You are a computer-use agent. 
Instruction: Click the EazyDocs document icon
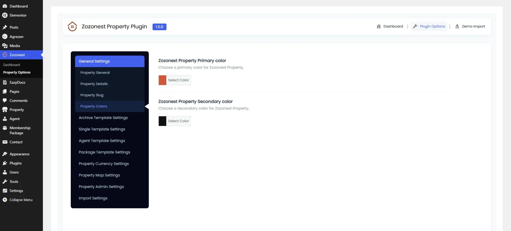click(x=5, y=82)
